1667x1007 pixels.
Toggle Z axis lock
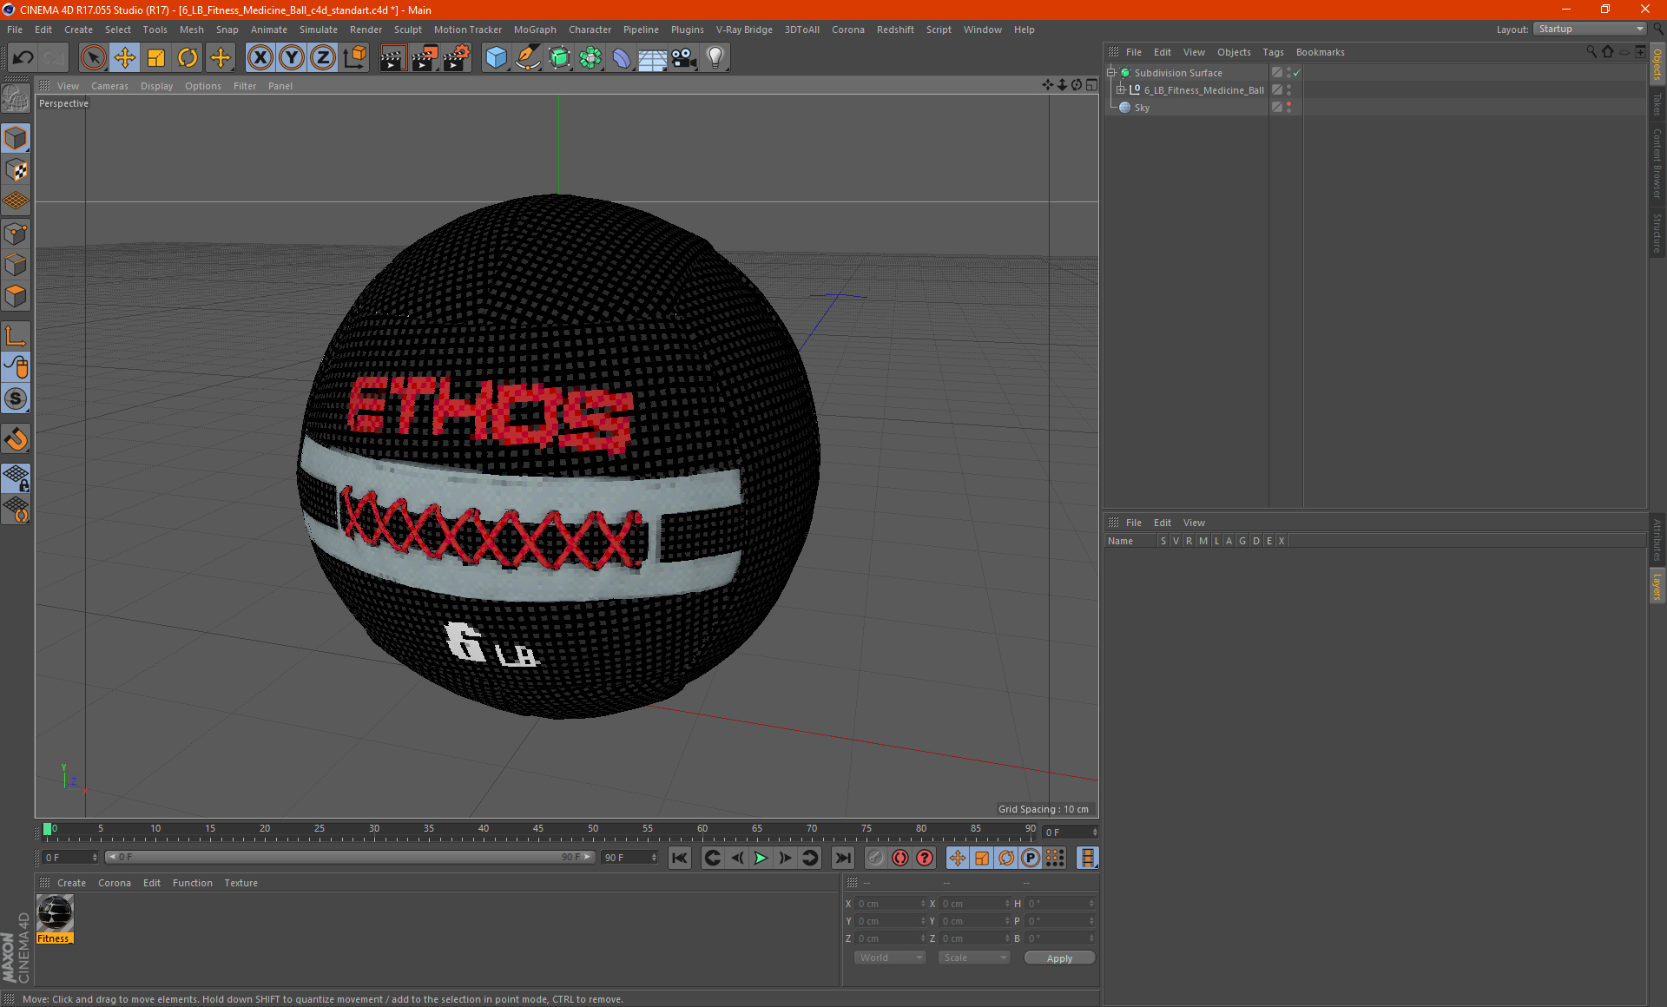(x=323, y=58)
